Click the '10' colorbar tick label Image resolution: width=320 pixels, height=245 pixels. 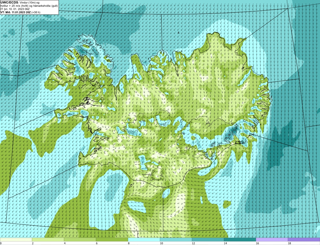coord(161,243)
